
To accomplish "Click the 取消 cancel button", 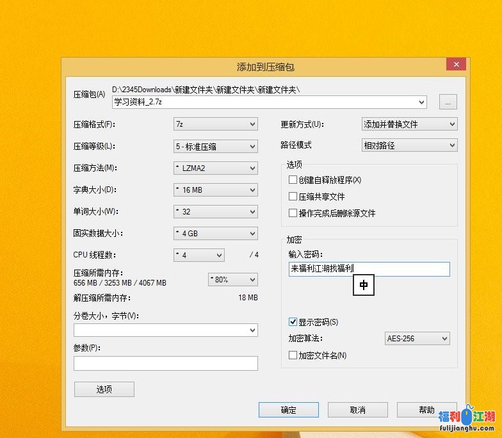I will (357, 410).
